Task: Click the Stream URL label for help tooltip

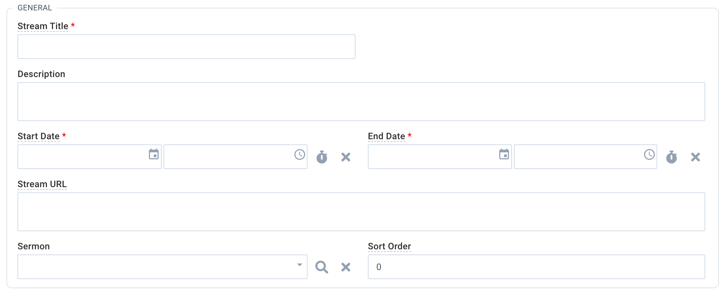Action: [42, 184]
